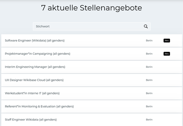Click Neu badge on Projektmanager*in row
Screen dimensions: 183x126
pyautogui.click(x=167, y=54)
